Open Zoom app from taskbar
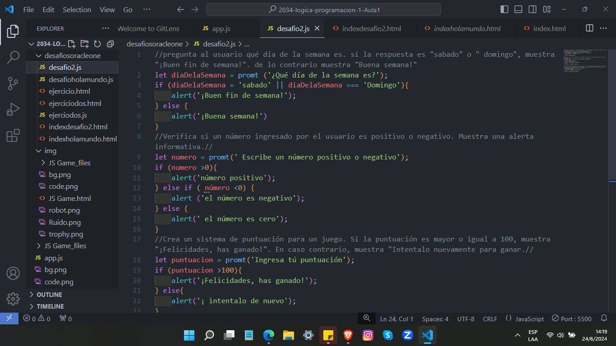 point(408,335)
